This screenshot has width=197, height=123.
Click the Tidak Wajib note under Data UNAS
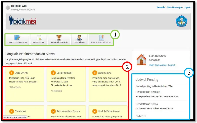15,87
